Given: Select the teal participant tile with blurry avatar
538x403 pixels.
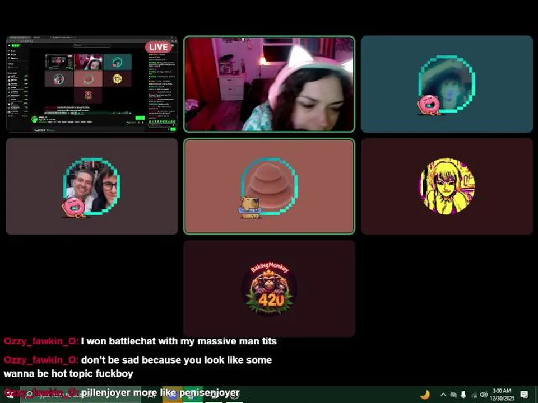Looking at the screenshot, I should pyautogui.click(x=447, y=84).
